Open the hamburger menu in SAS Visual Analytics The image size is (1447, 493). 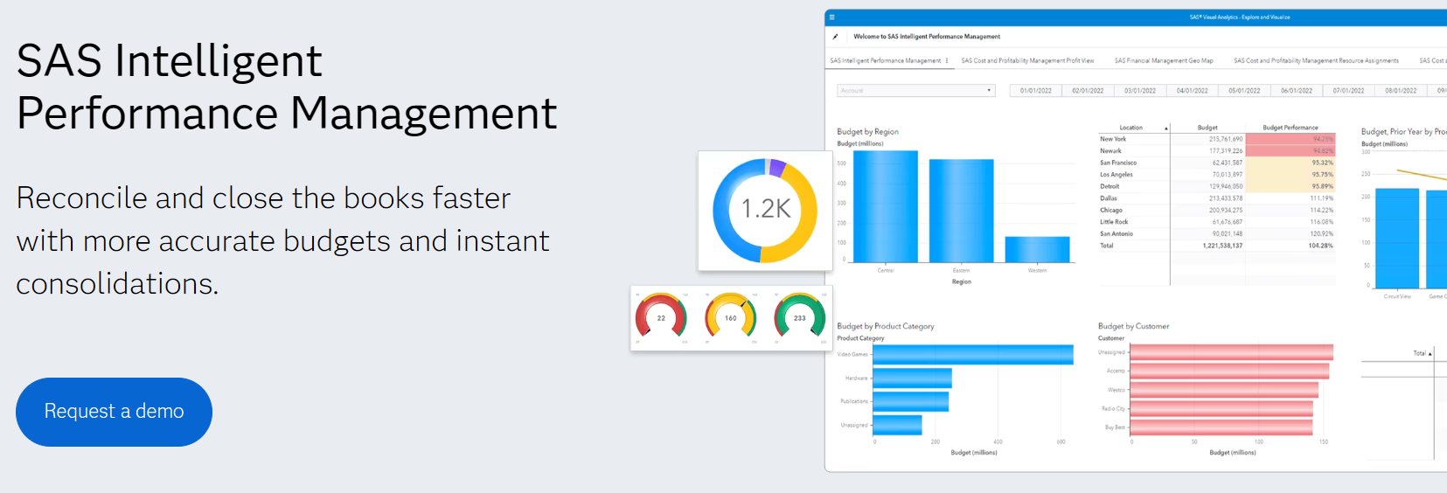[831, 17]
